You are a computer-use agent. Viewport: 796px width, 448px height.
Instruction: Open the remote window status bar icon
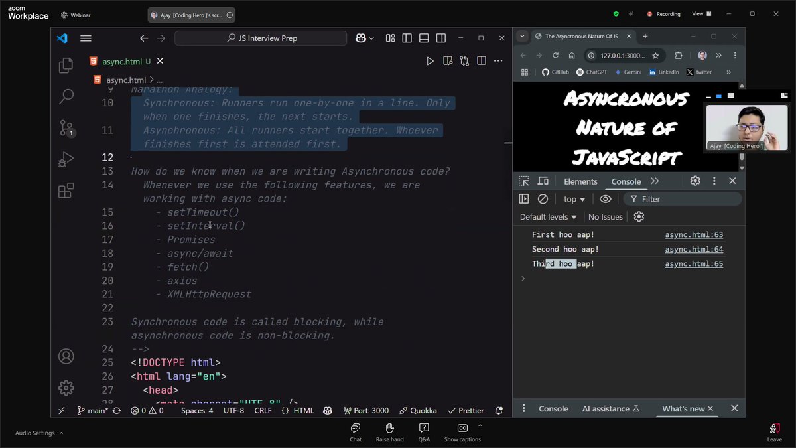pyautogui.click(x=62, y=410)
